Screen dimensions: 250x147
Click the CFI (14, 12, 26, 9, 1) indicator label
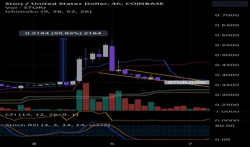coord(42,115)
